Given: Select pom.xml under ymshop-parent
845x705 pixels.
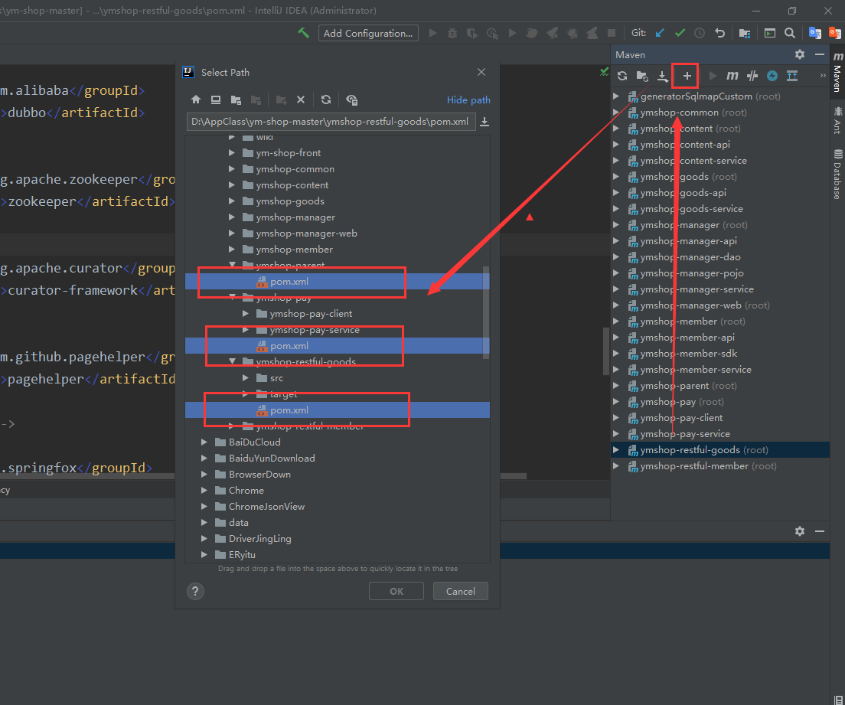Looking at the screenshot, I should pos(289,282).
